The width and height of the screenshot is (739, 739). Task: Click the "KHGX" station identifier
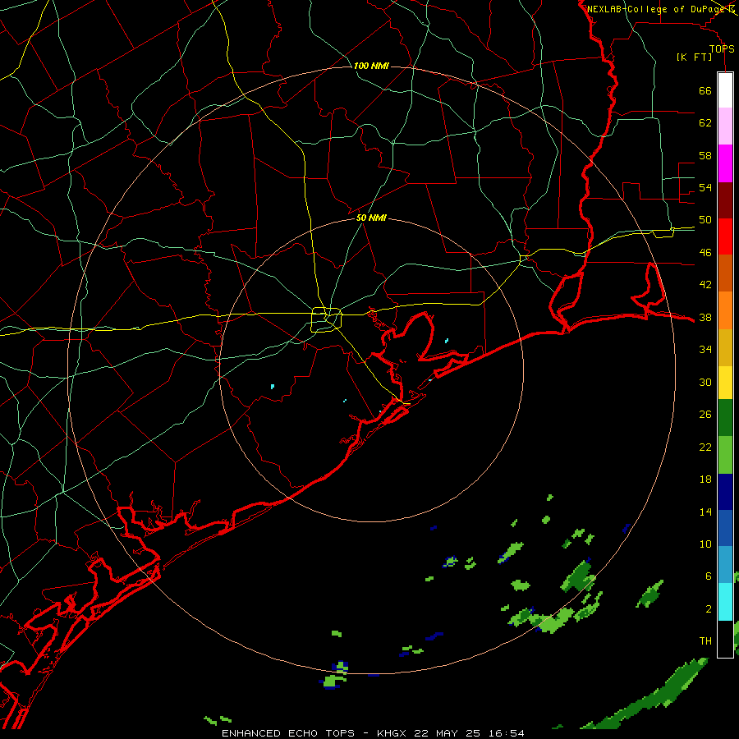(392, 733)
